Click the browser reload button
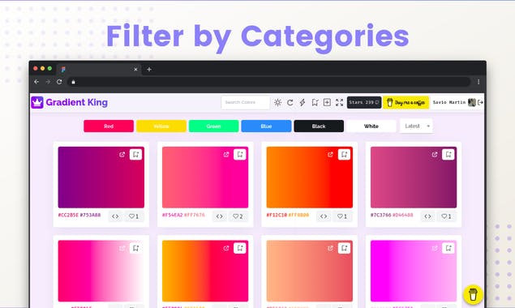The image size is (515, 308). [59, 82]
